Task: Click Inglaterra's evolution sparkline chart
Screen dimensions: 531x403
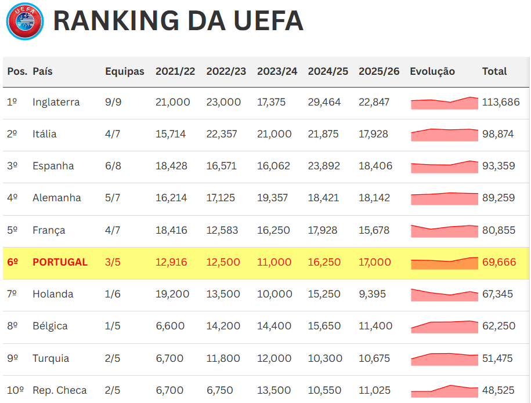Action: [444, 103]
